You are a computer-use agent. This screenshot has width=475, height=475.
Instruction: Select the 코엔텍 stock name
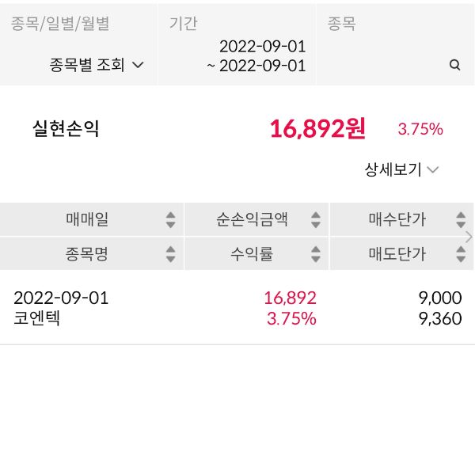click(37, 318)
